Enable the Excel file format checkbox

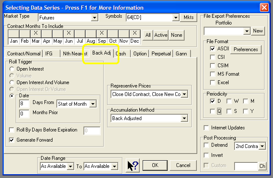(x=212, y=82)
